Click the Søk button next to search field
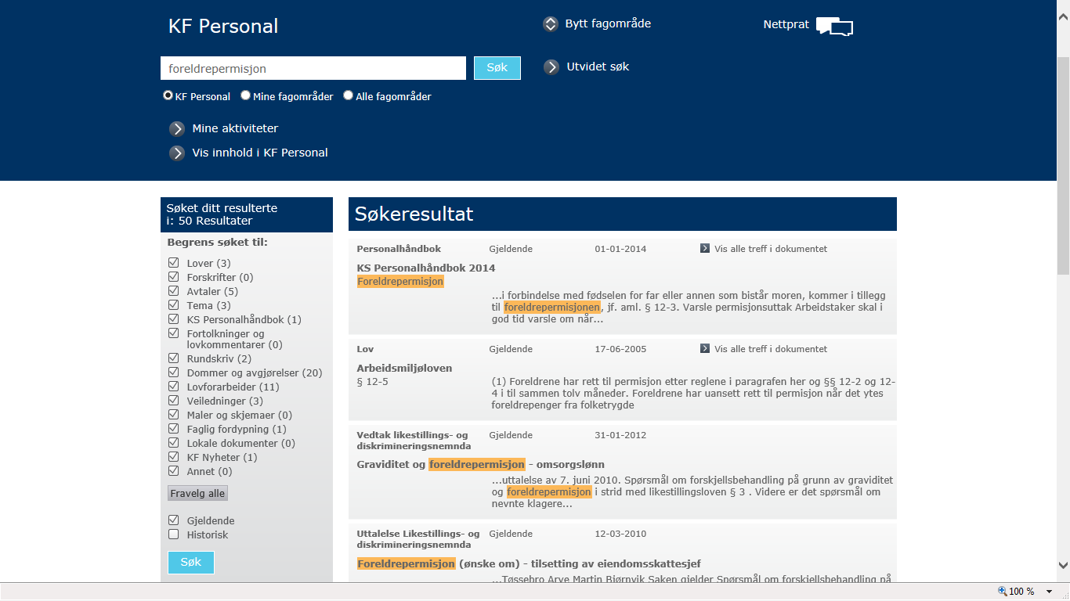Screen dimensions: 1070x601 pyautogui.click(x=497, y=68)
